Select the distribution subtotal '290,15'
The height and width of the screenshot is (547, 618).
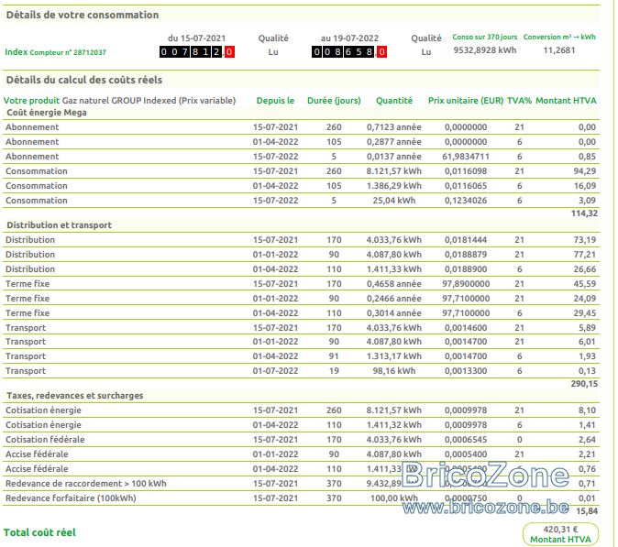pyautogui.click(x=584, y=384)
